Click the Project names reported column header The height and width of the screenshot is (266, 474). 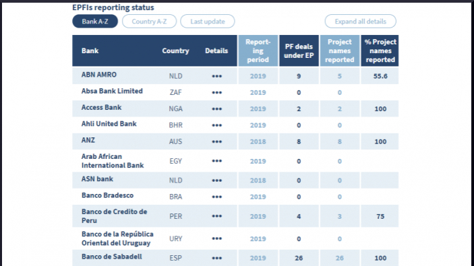[x=339, y=51]
